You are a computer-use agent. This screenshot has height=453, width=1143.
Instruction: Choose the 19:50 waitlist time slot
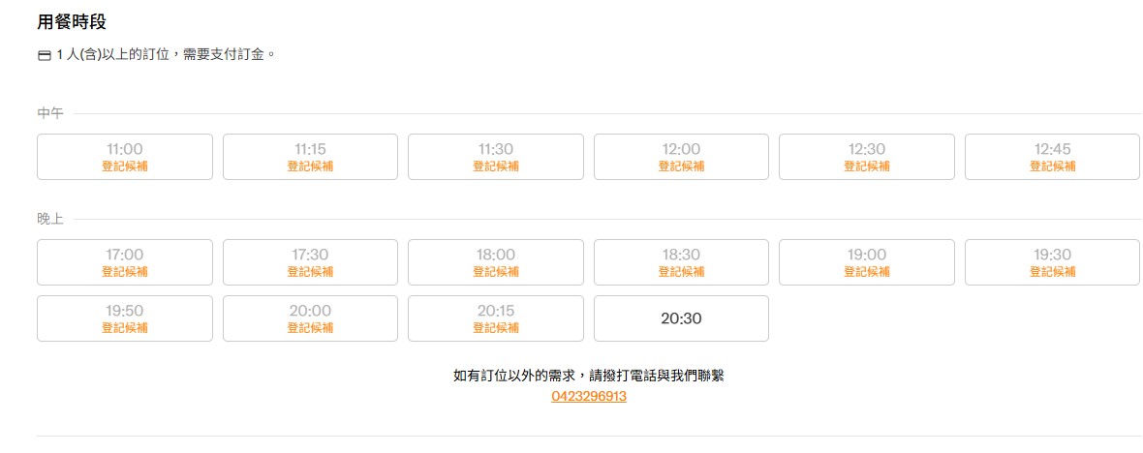pyautogui.click(x=124, y=318)
